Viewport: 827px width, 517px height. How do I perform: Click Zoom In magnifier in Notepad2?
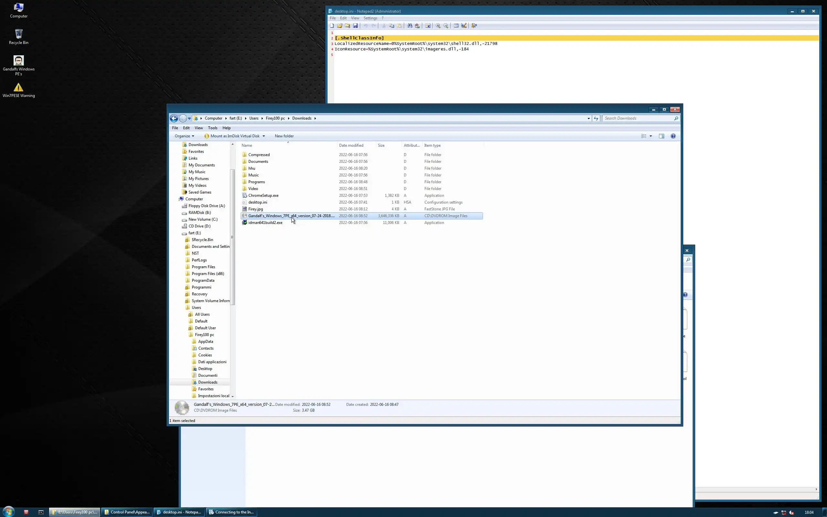(x=438, y=26)
